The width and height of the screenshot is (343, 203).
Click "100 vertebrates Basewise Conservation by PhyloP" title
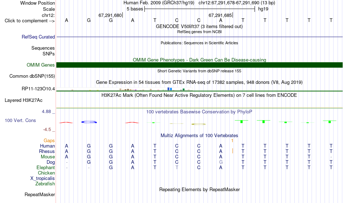pyautogui.click(x=199, y=112)
